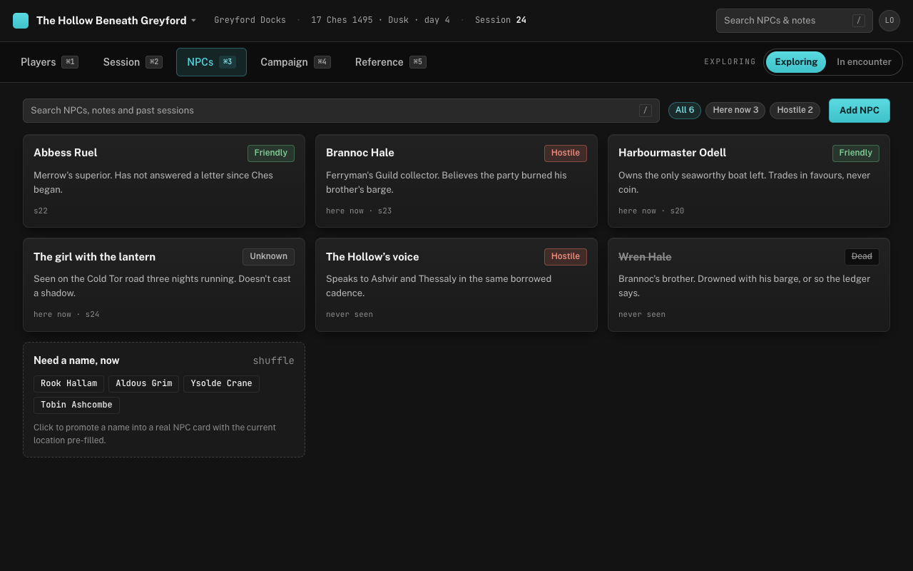Screen dimensions: 913x571
Task: Switch to the Session tab
Action: [x=133, y=62]
